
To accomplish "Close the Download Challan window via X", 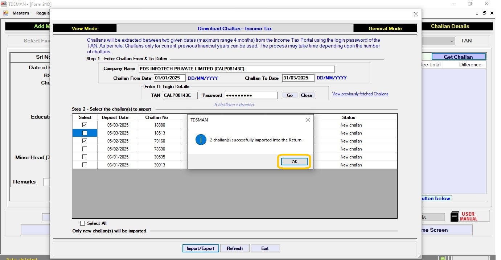I will pyautogui.click(x=416, y=14).
